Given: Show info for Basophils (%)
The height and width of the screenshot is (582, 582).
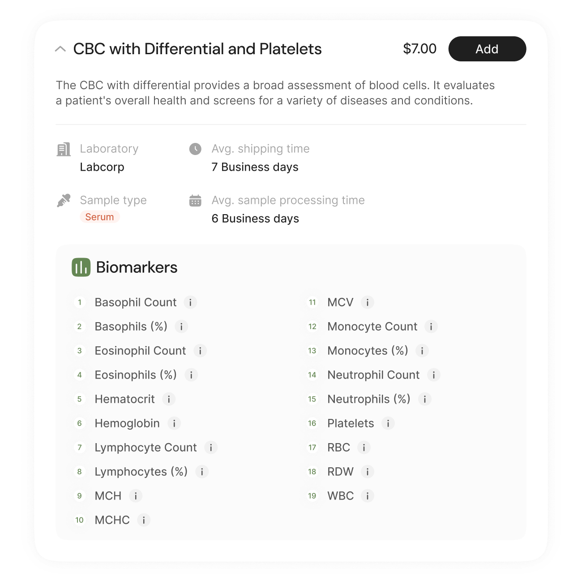Looking at the screenshot, I should click(x=181, y=327).
